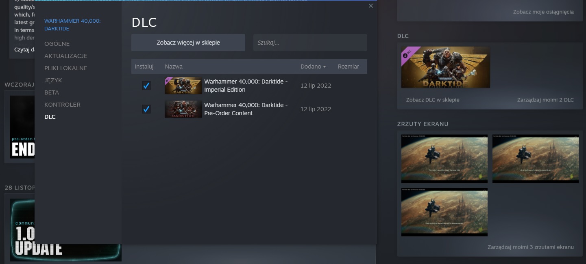The image size is (586, 264).
Task: Click the DLC heading in the library panel
Action: click(x=403, y=36)
